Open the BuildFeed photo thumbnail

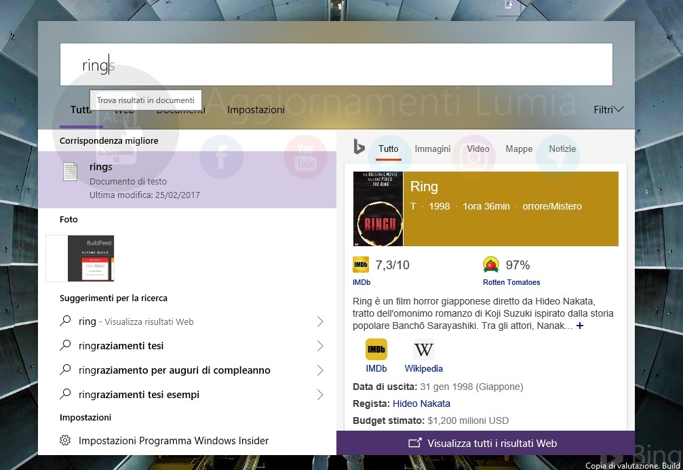tap(80, 258)
